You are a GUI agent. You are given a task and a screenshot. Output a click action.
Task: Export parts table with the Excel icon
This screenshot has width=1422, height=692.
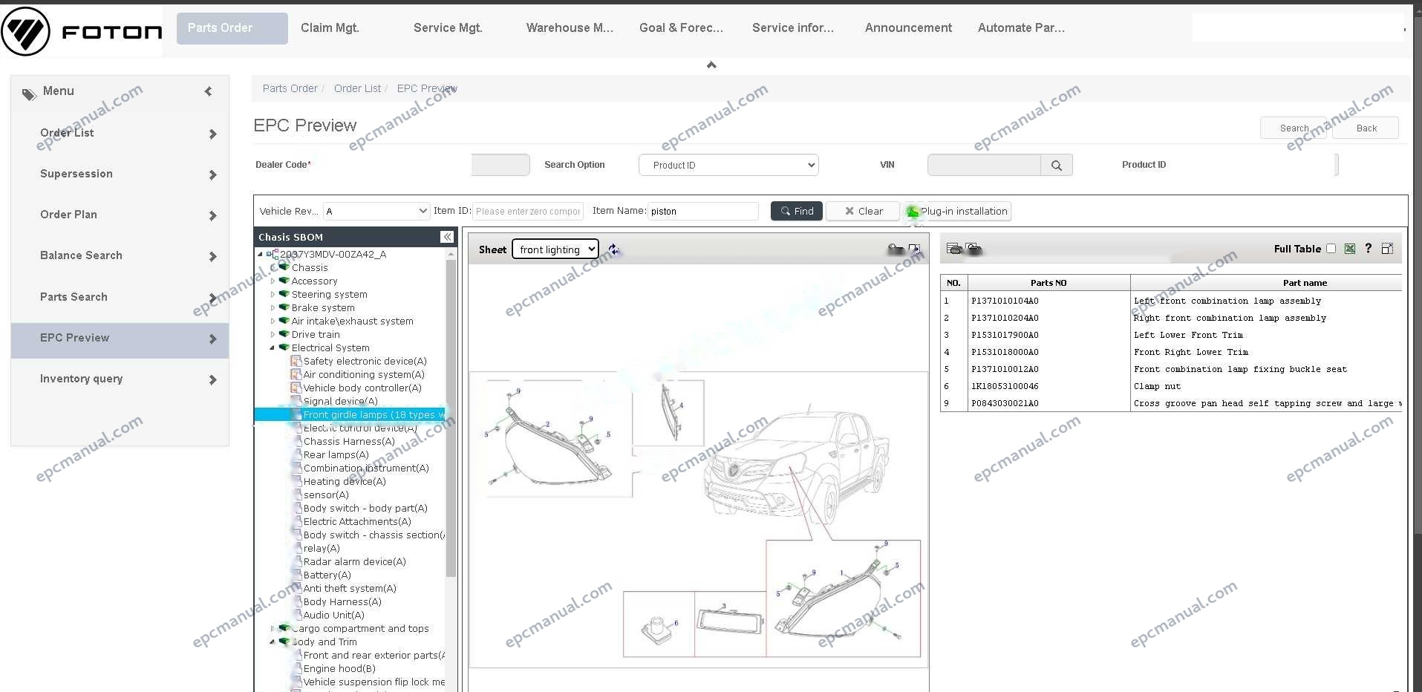[1350, 249]
